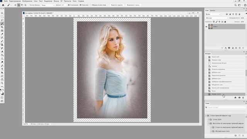Viewport: 247px width, 139px height.
Task: Click the Выделить предмет button
Action: 117,5
